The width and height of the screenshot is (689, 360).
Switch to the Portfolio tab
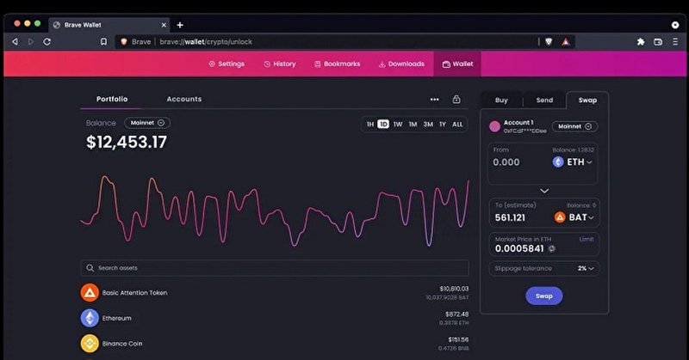click(x=112, y=99)
